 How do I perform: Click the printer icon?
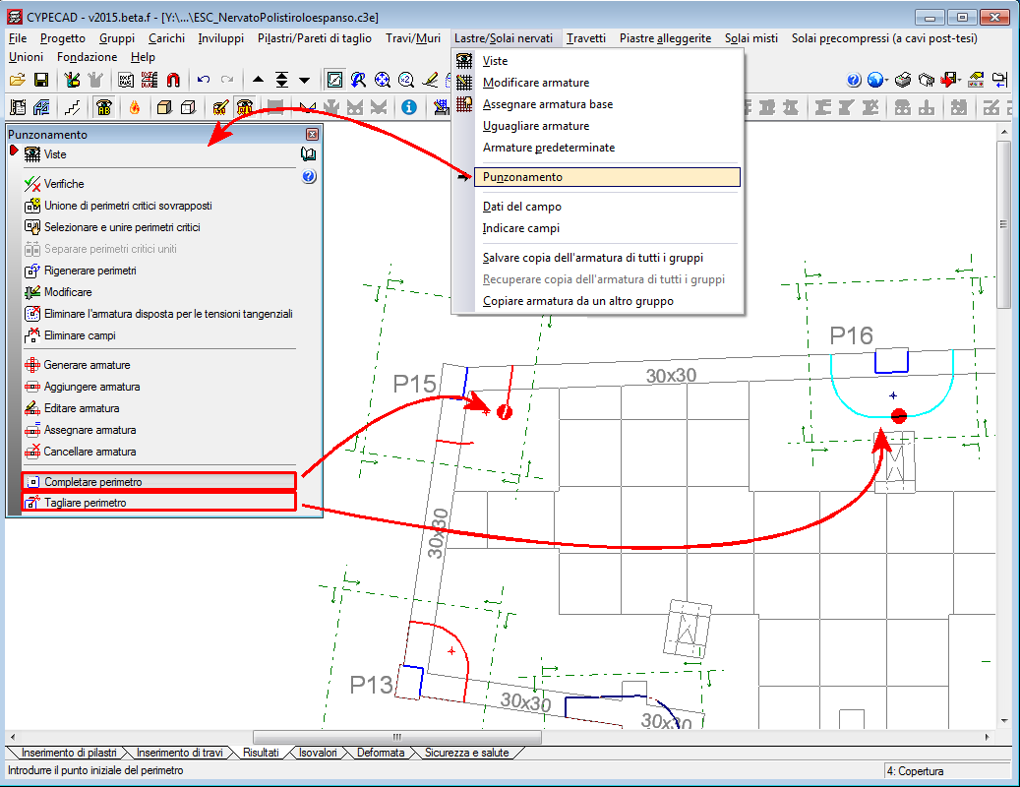pyautogui.click(x=903, y=80)
